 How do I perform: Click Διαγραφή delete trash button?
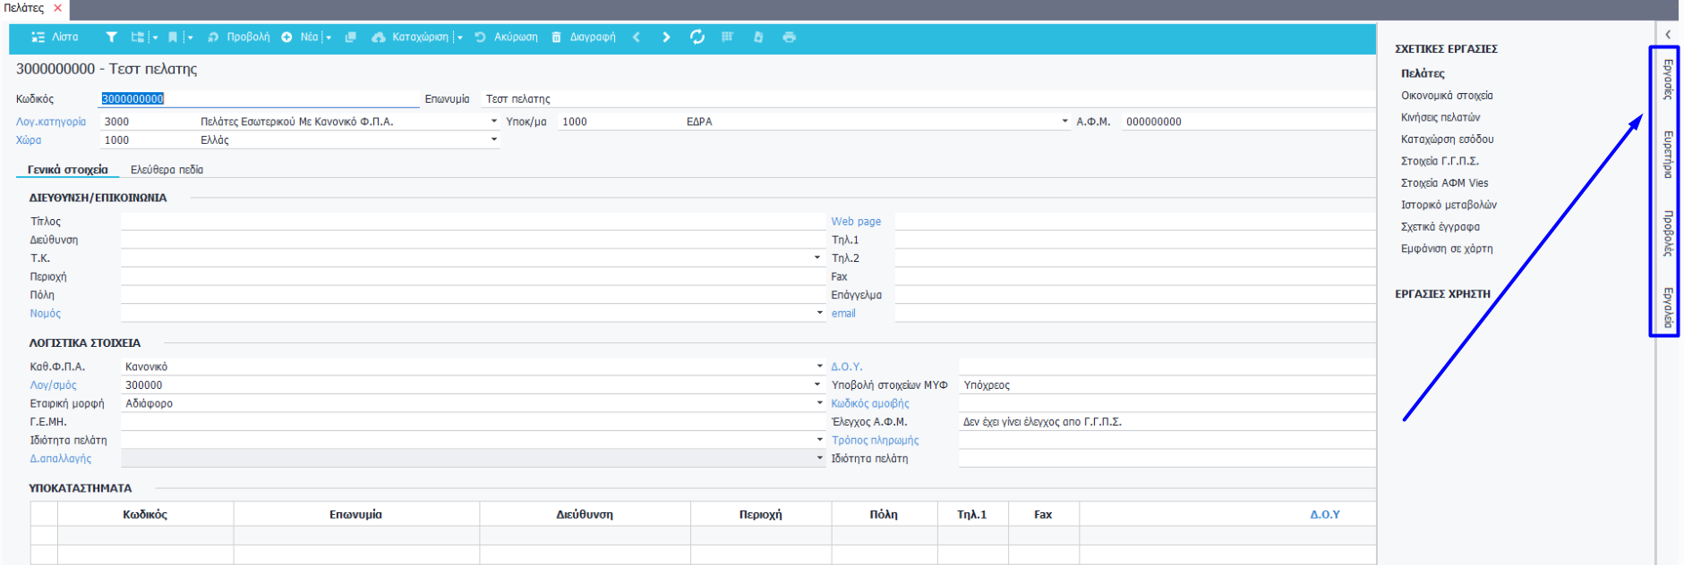584,38
